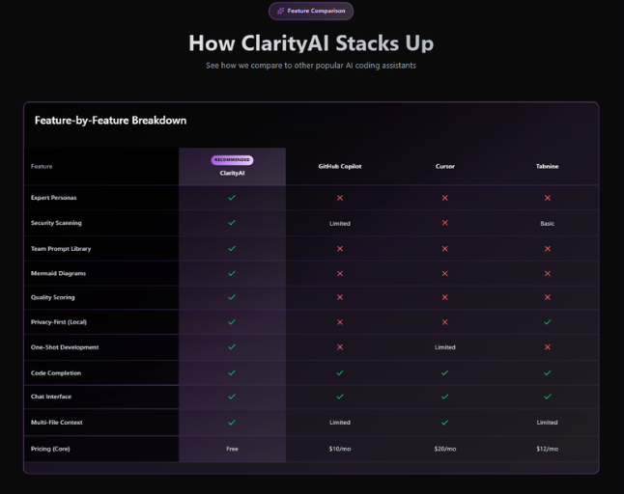Click Tabnine's checkmark for Chat Interface
624x494 pixels.
pos(548,397)
